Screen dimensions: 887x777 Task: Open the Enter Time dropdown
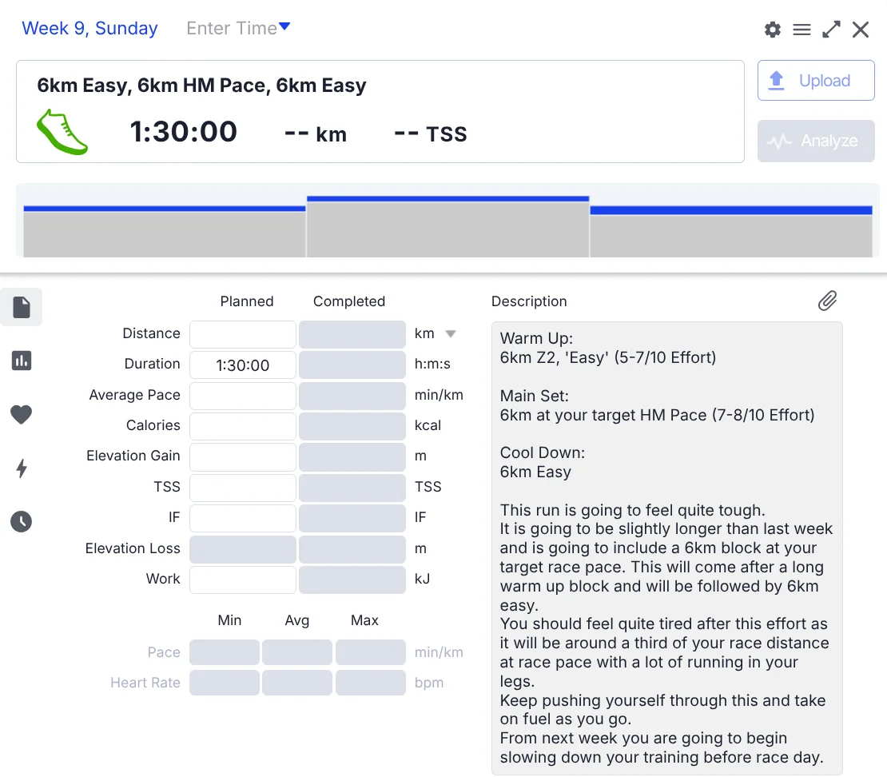[x=238, y=29]
